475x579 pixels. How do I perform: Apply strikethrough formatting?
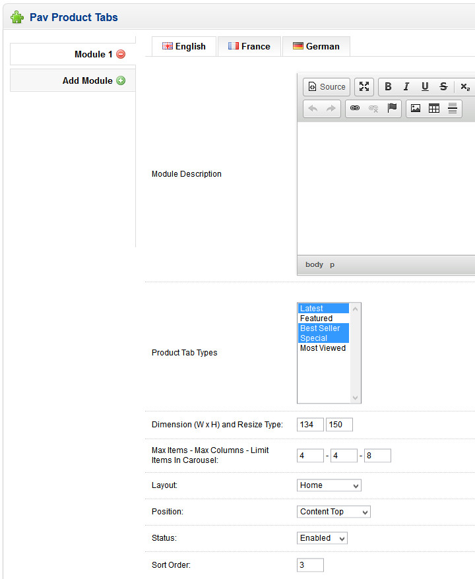click(x=443, y=87)
